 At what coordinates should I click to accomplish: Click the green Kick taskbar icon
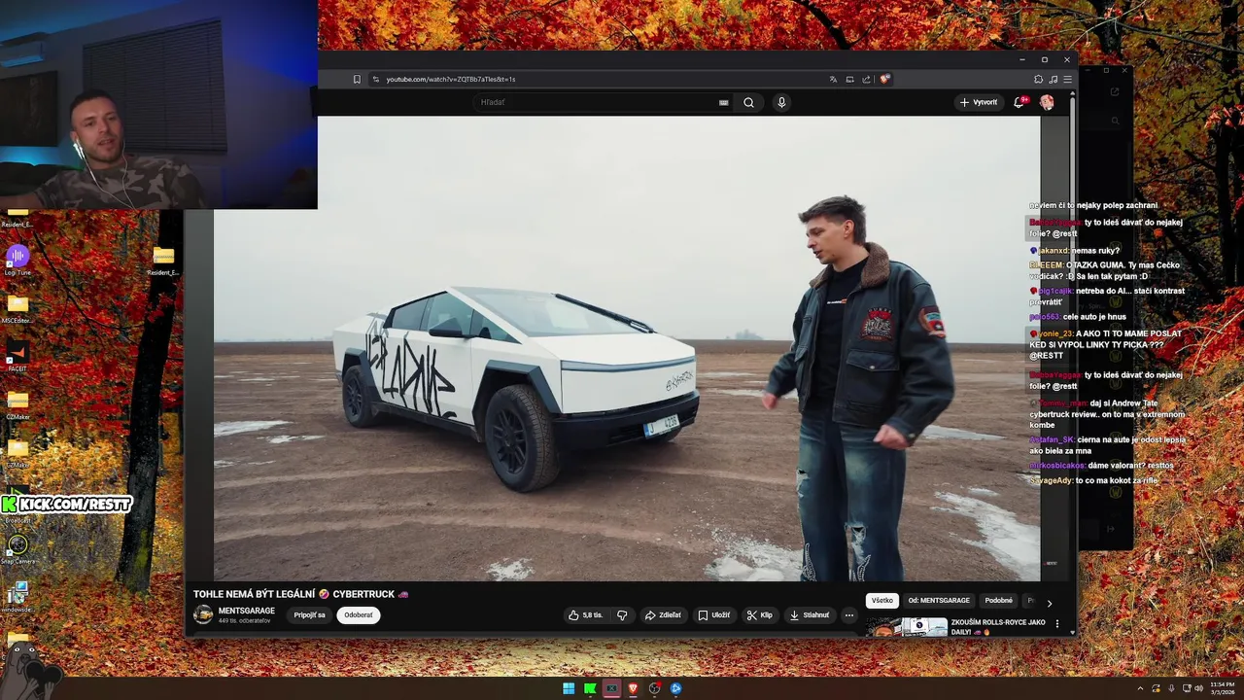pos(590,688)
